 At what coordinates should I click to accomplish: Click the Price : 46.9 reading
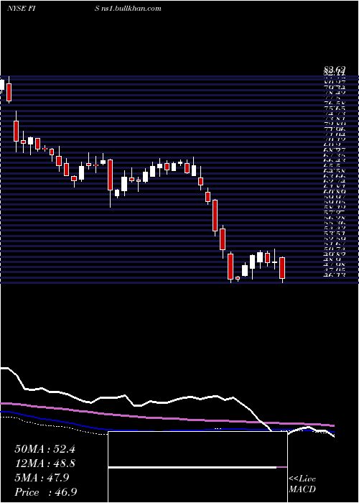pos(45,492)
